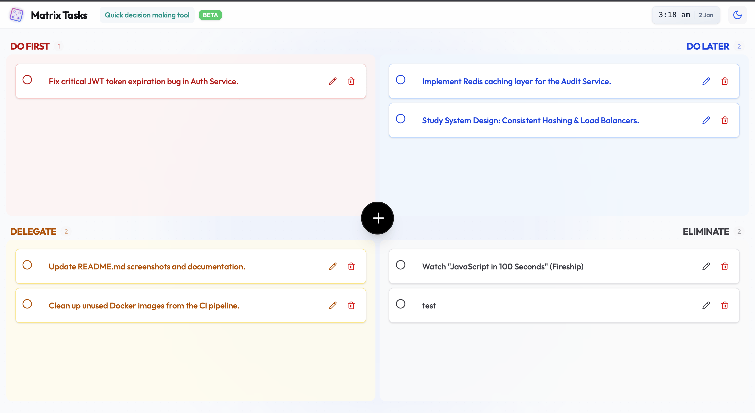Edit the Study System Design task
The height and width of the screenshot is (413, 755).
tap(706, 120)
